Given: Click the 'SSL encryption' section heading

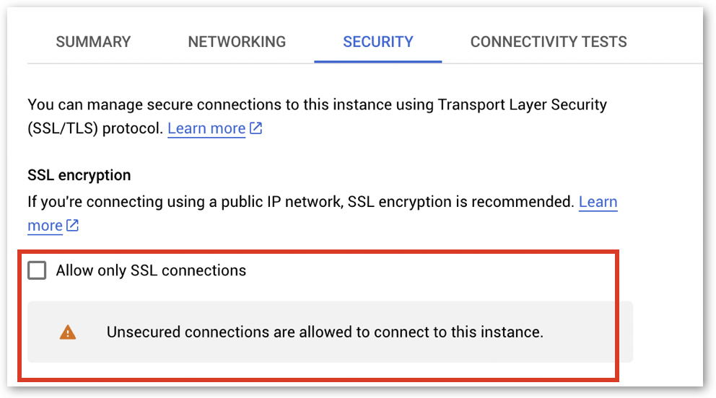Looking at the screenshot, I should pos(79,175).
